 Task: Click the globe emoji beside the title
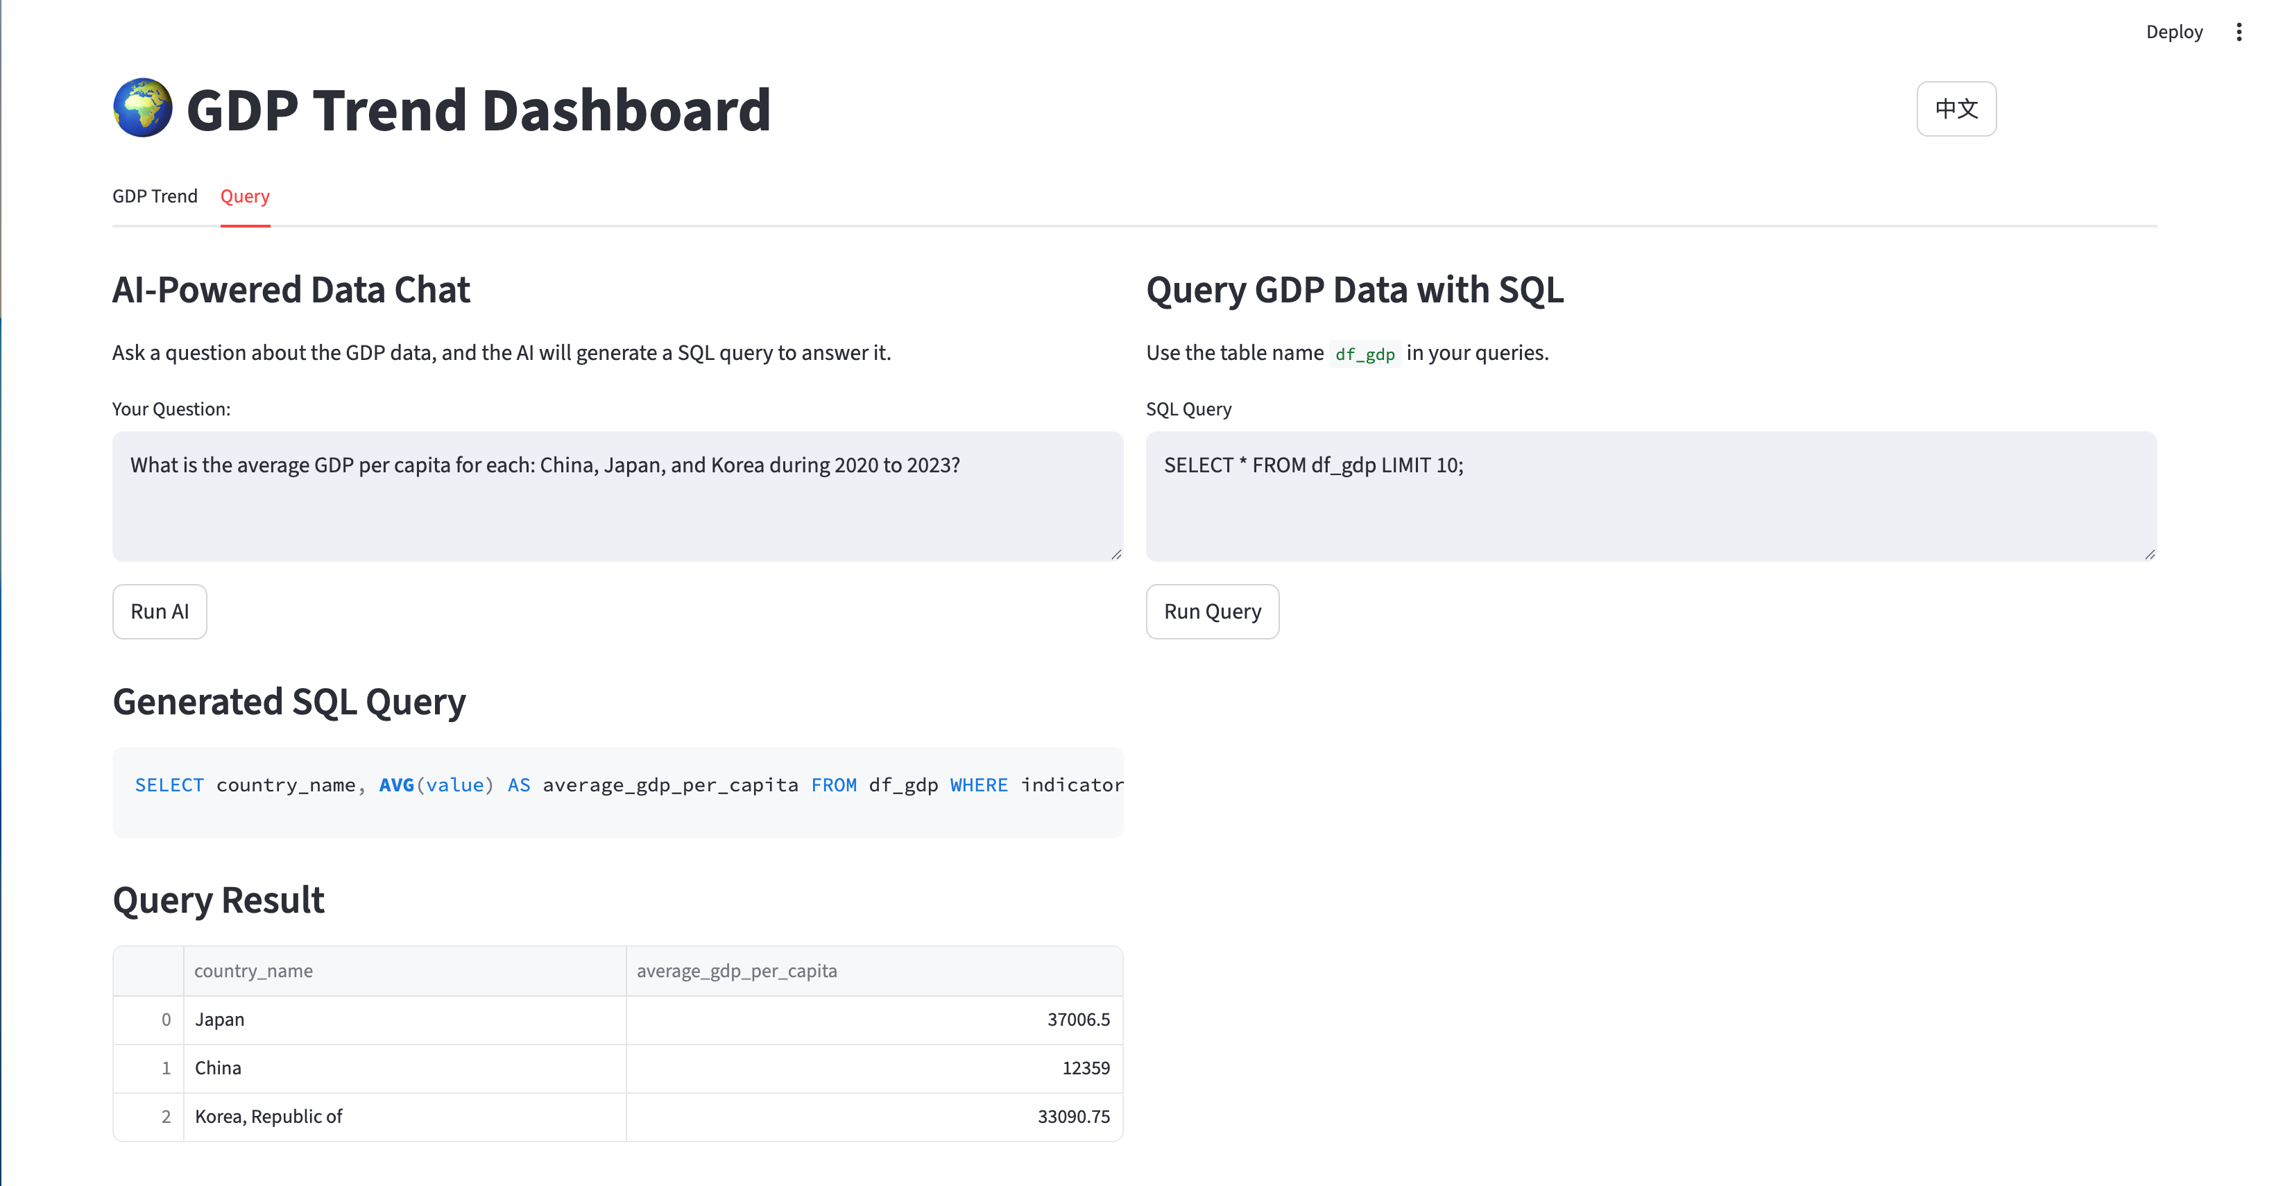(x=143, y=108)
